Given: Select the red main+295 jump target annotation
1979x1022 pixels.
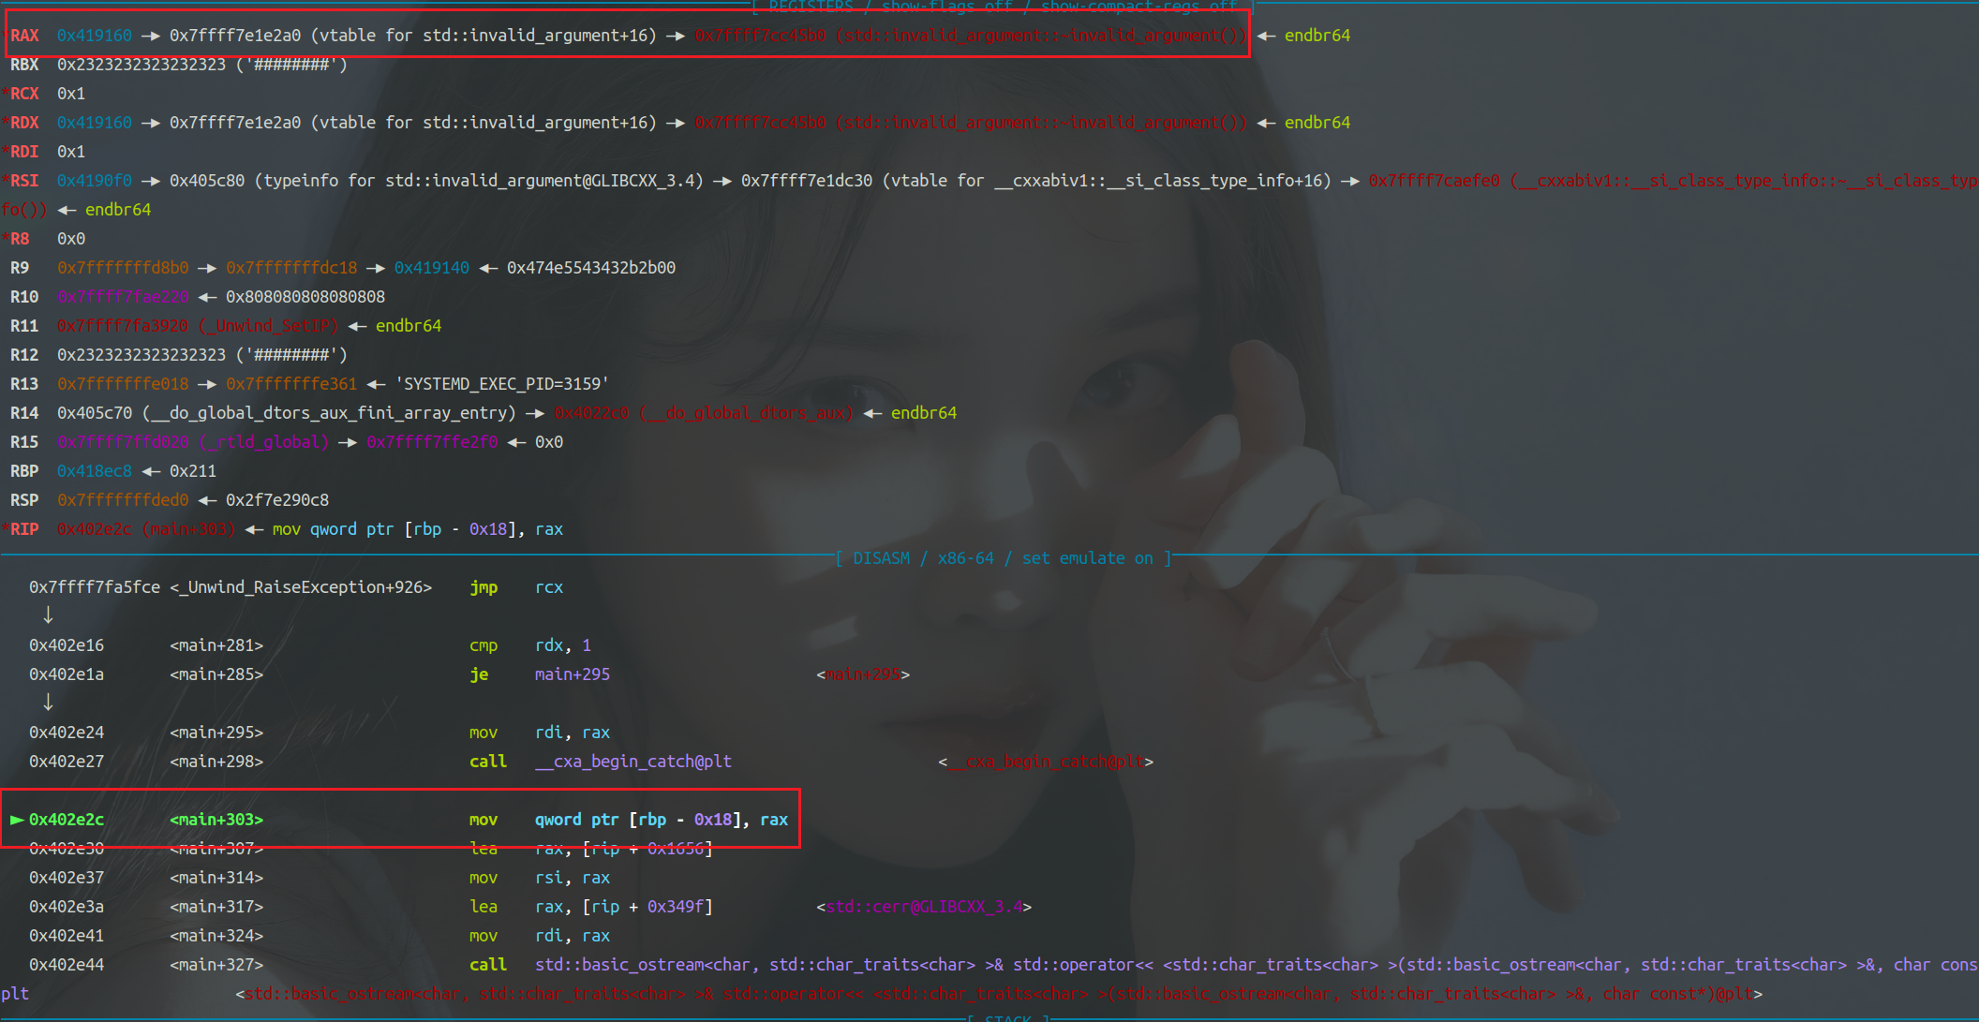Looking at the screenshot, I should 863,674.
